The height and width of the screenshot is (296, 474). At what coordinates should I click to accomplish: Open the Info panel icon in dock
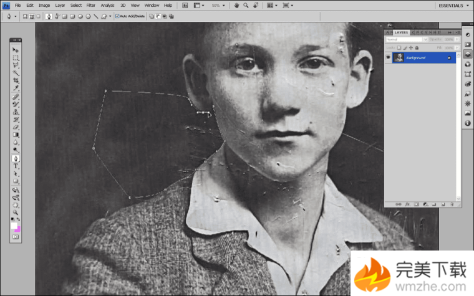coord(468,123)
